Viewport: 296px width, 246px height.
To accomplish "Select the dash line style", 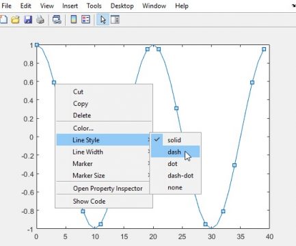I will click(x=175, y=152).
